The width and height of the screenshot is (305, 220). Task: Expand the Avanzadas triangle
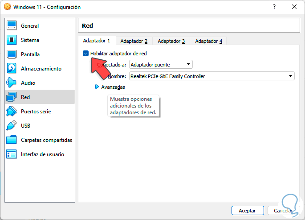pos(97,87)
